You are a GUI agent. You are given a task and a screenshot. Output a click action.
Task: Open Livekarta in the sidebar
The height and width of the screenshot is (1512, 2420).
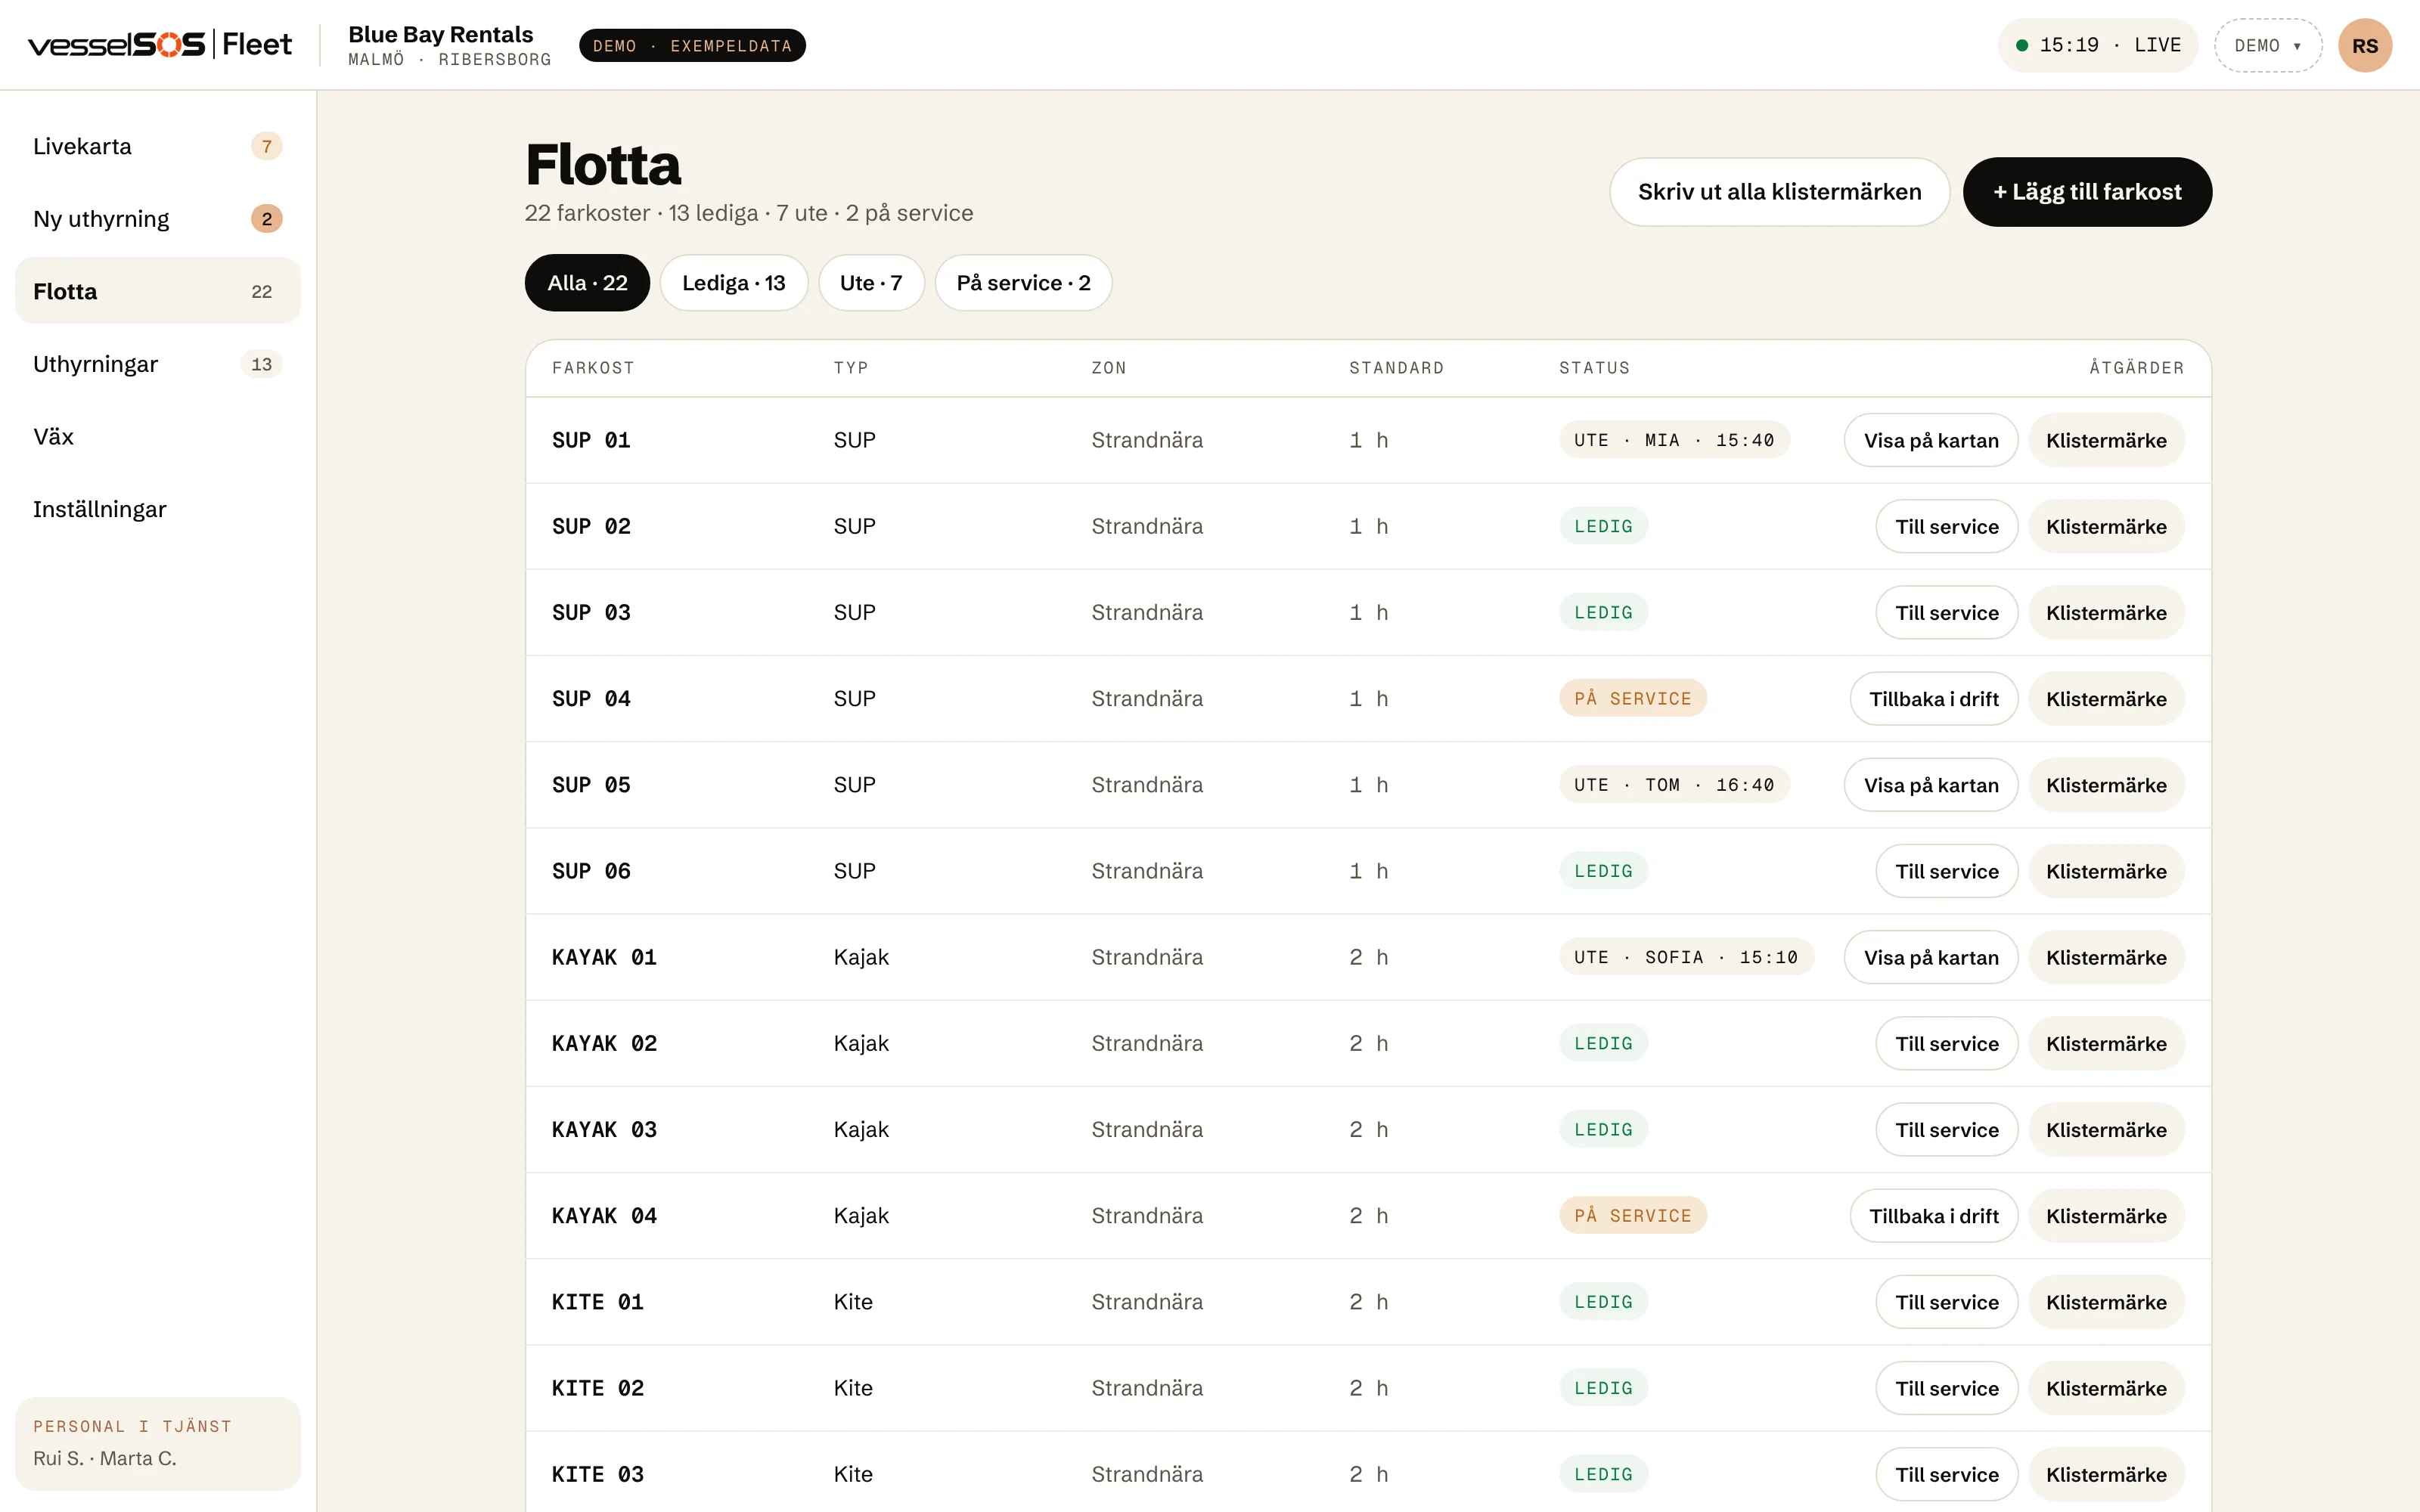coord(158,146)
